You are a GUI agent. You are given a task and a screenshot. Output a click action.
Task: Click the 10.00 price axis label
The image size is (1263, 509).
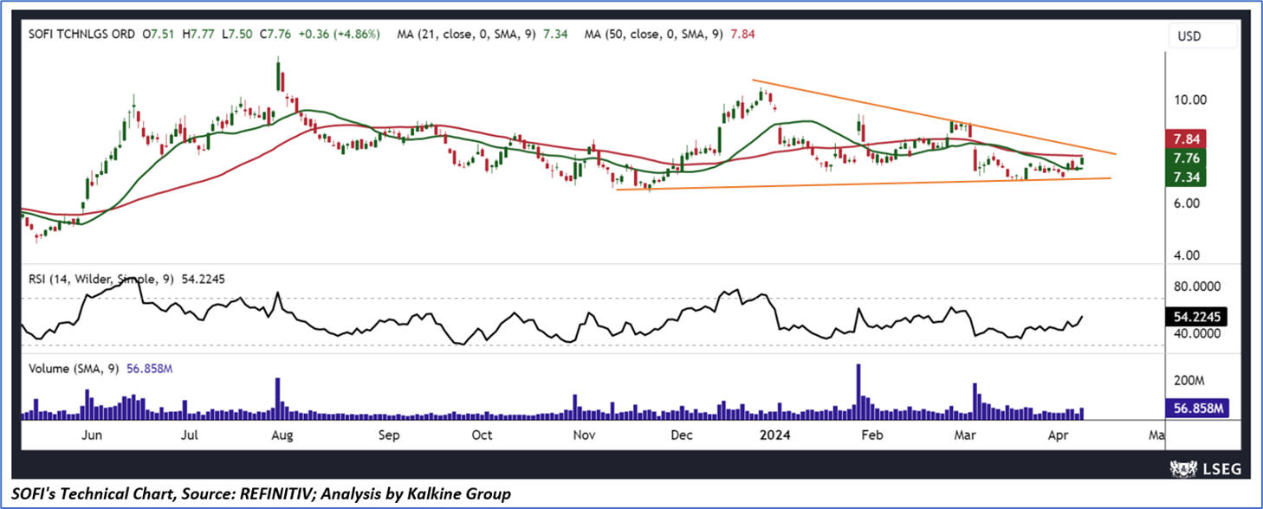1190,100
